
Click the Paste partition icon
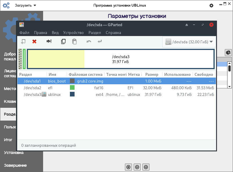point(74,42)
